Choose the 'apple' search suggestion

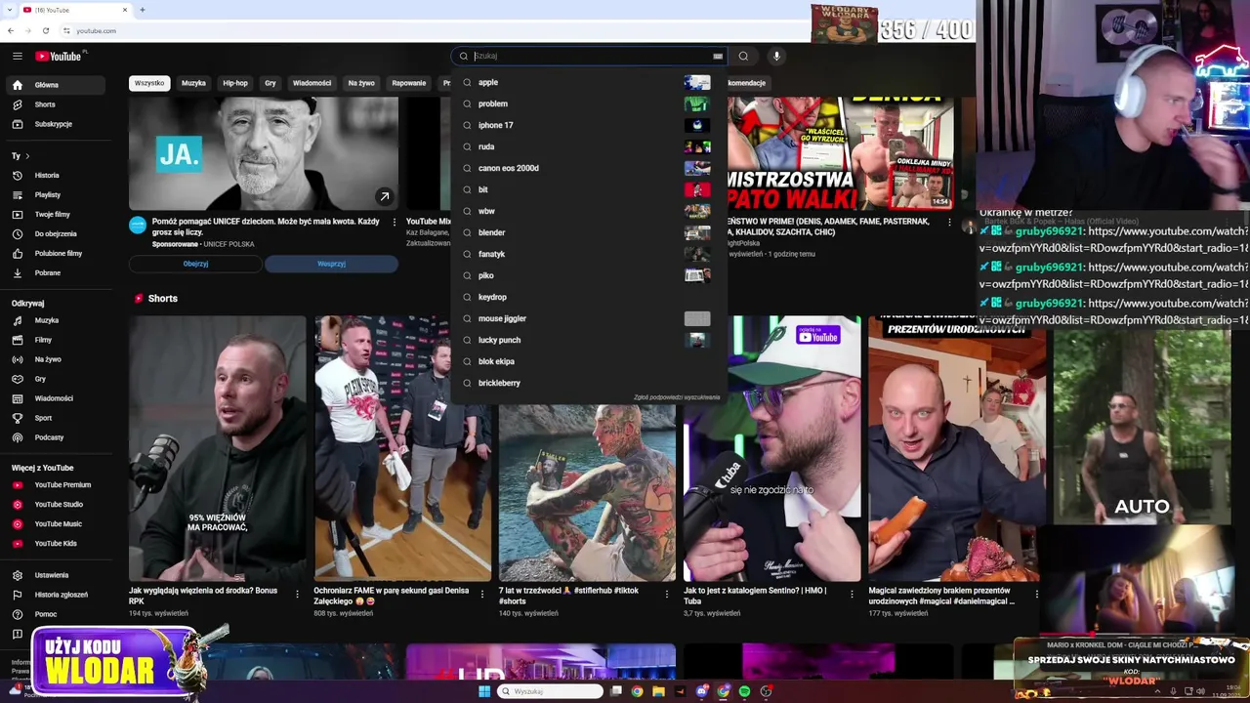(x=589, y=82)
